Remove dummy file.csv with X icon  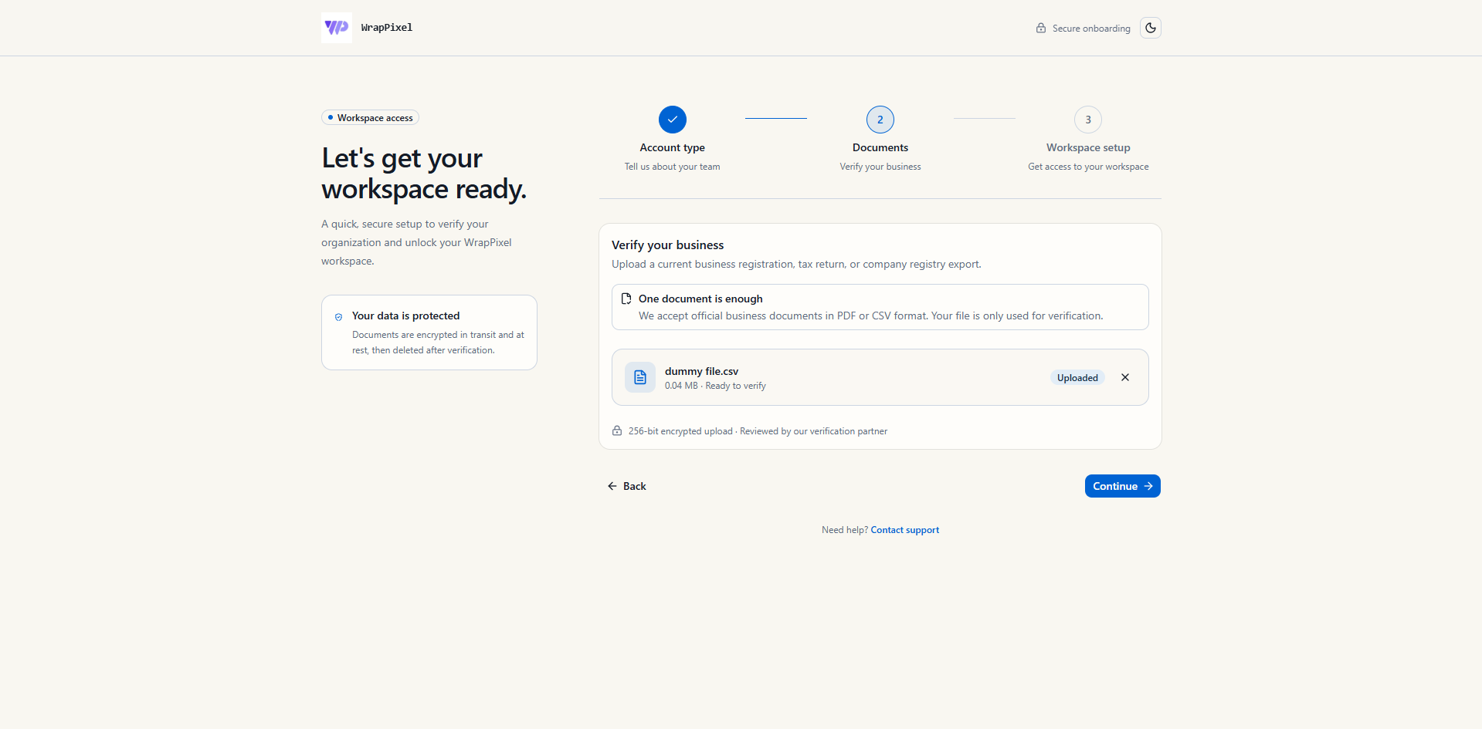click(x=1125, y=377)
